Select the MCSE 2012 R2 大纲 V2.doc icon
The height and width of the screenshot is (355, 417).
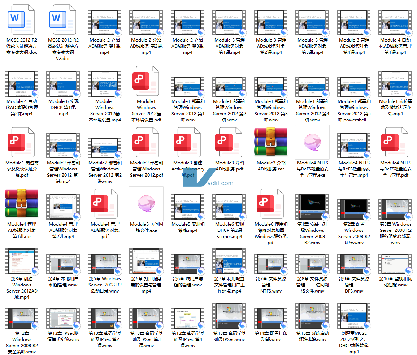(63, 20)
